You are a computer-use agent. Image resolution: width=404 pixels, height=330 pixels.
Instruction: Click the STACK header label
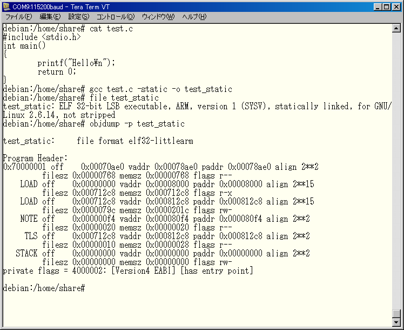point(26,253)
